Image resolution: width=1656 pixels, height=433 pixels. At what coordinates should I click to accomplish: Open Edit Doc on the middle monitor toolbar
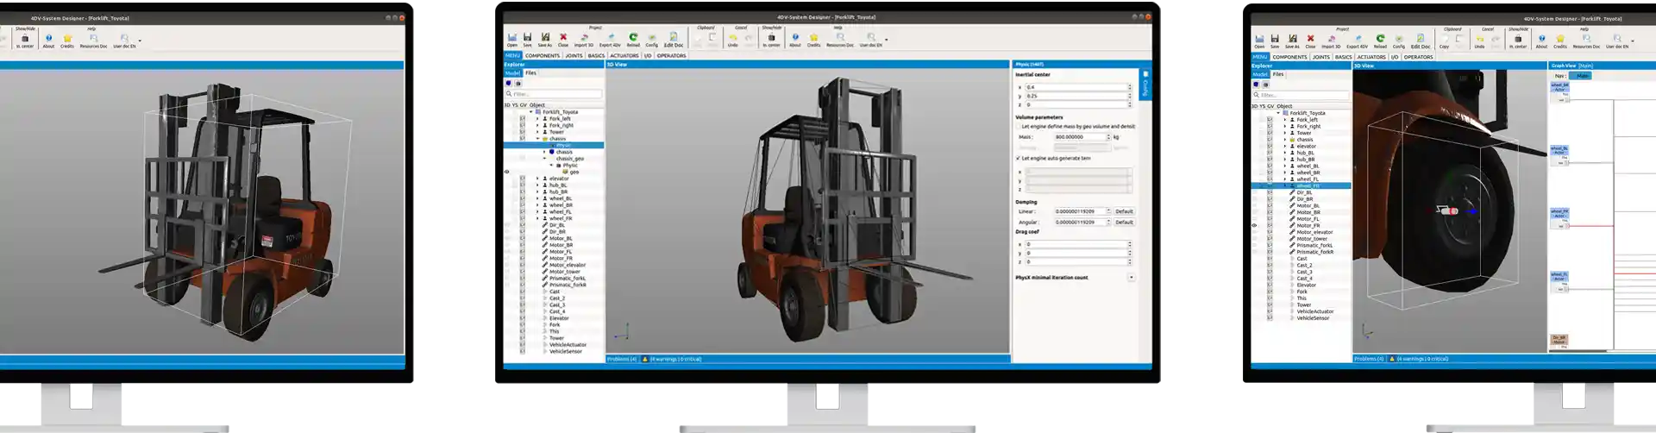point(674,40)
